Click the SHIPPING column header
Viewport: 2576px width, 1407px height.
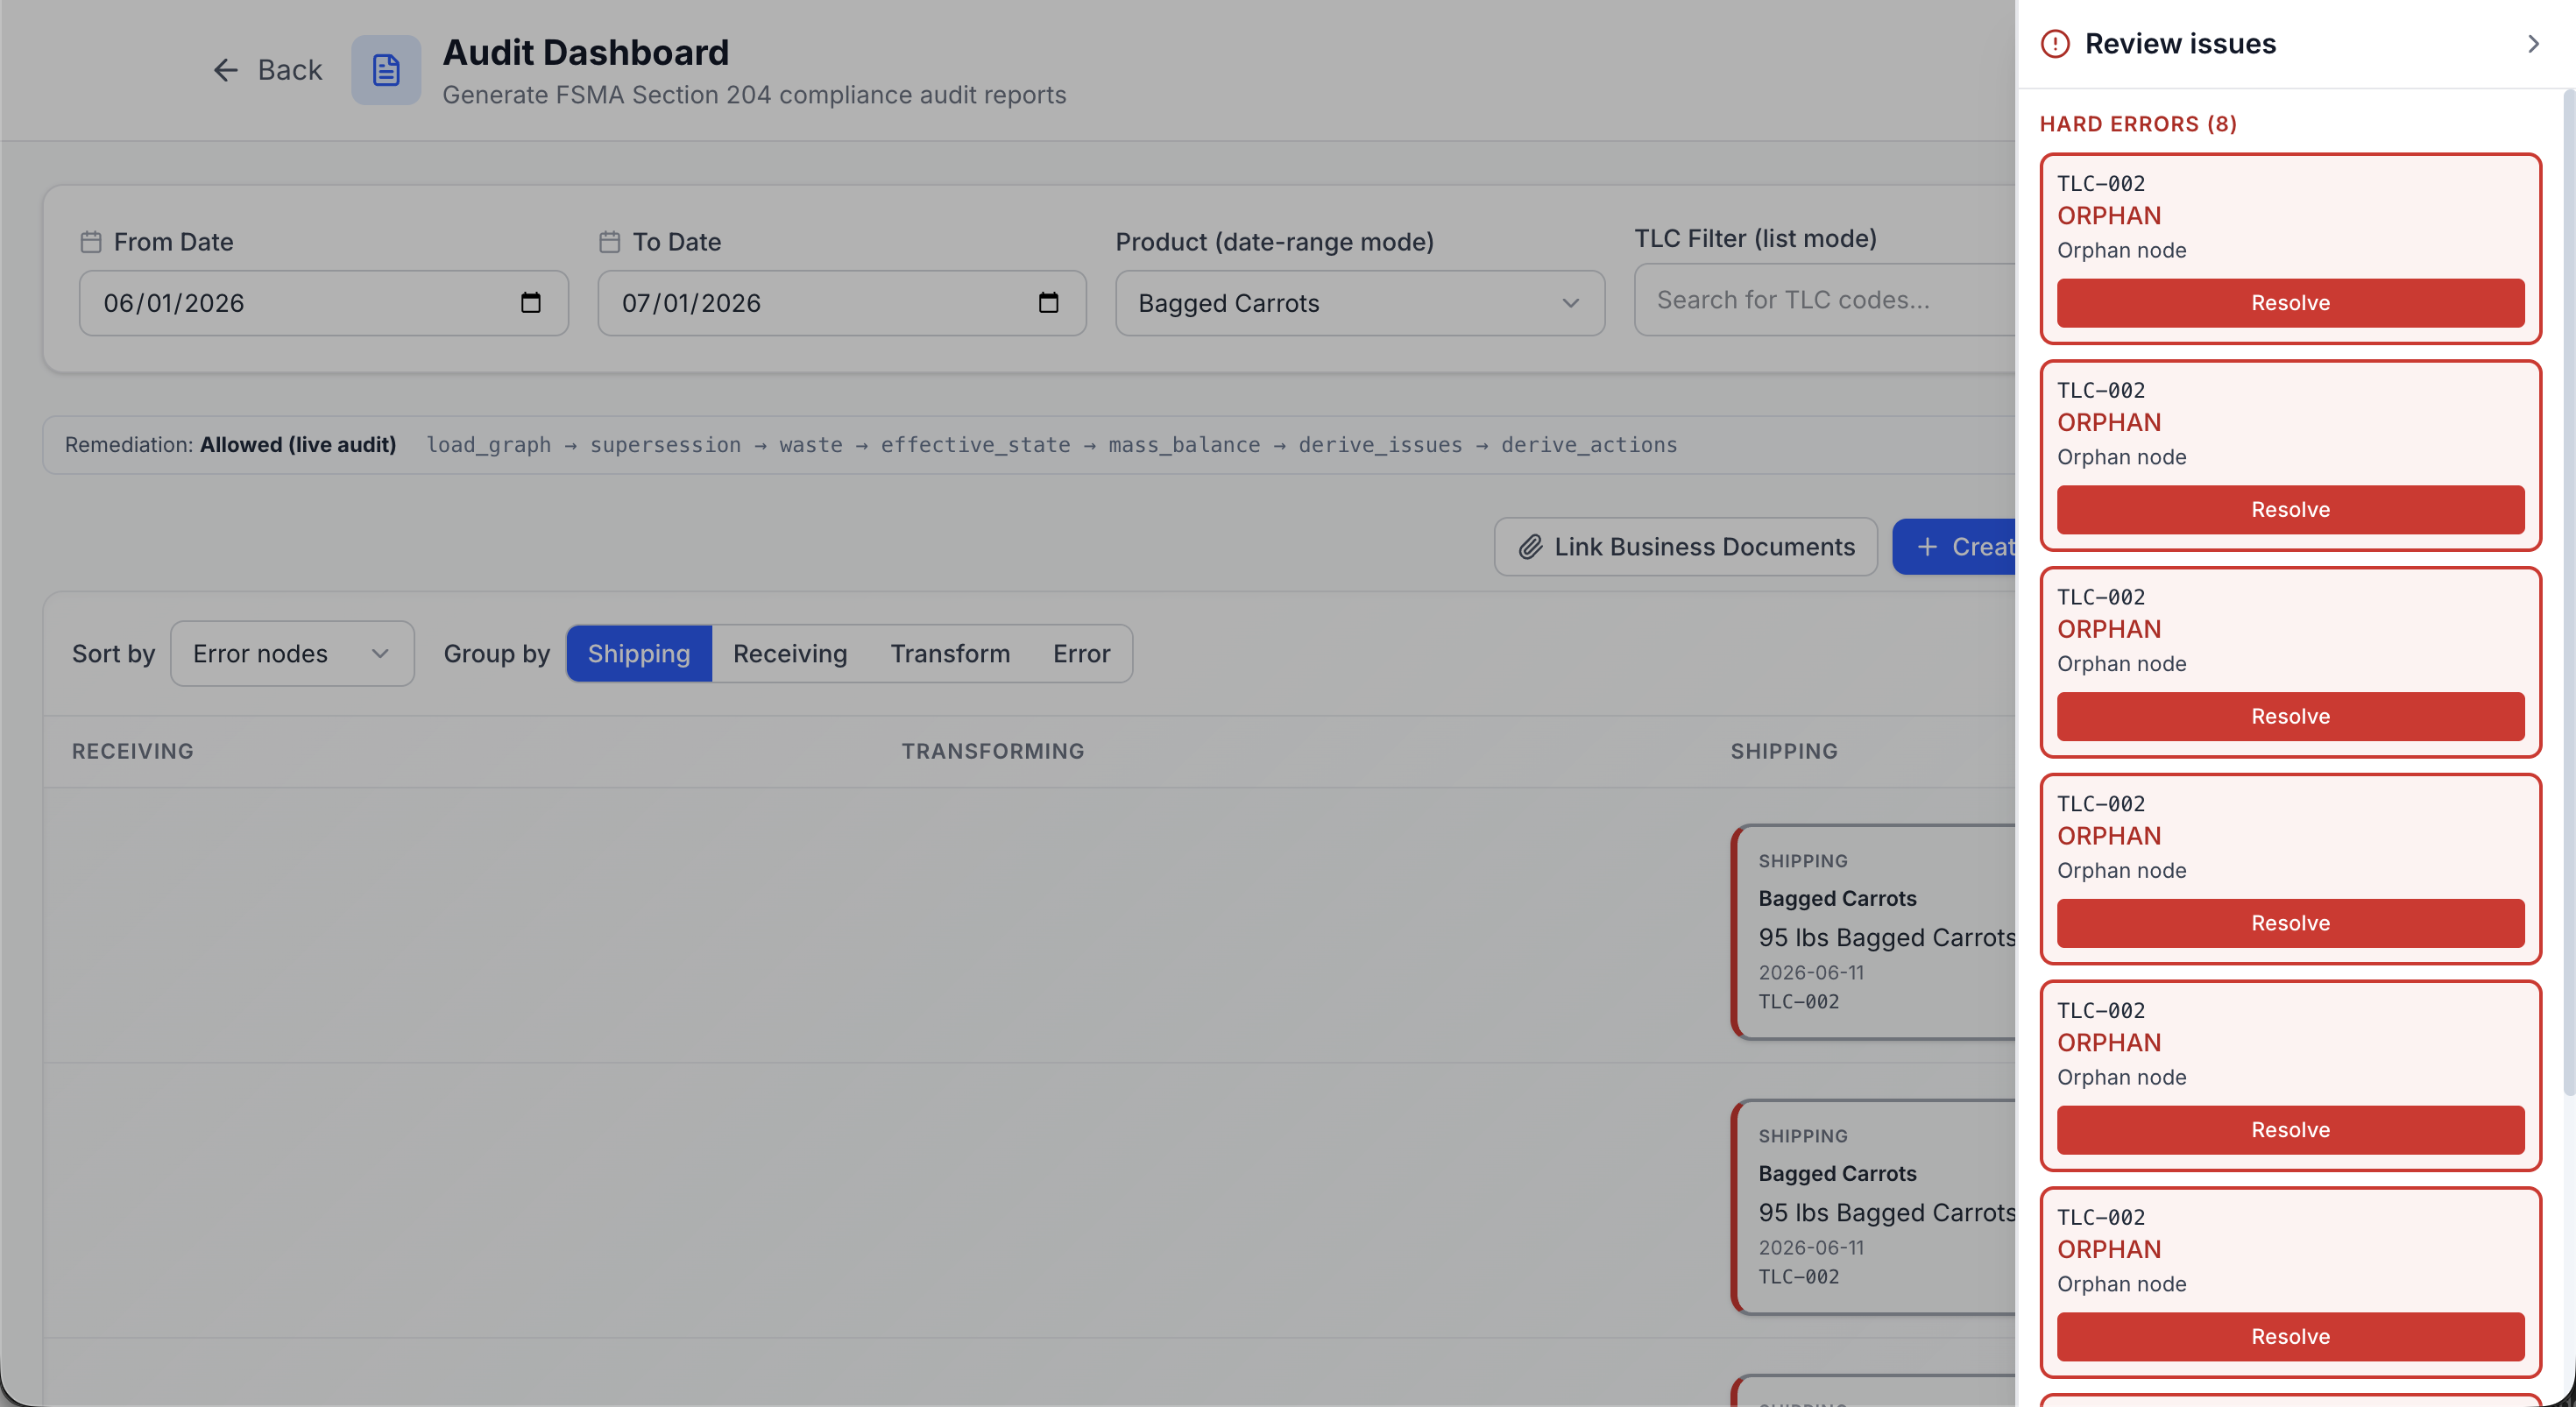click(1784, 751)
